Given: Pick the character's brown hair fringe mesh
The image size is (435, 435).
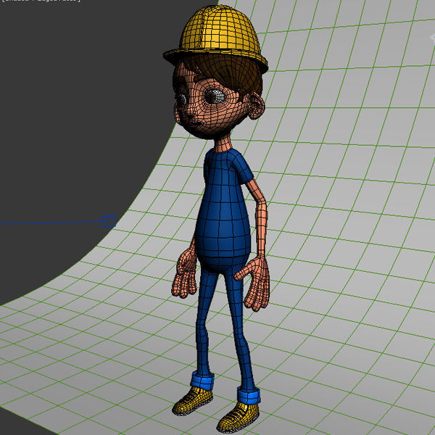Looking at the screenshot, I should pyautogui.click(x=231, y=72).
